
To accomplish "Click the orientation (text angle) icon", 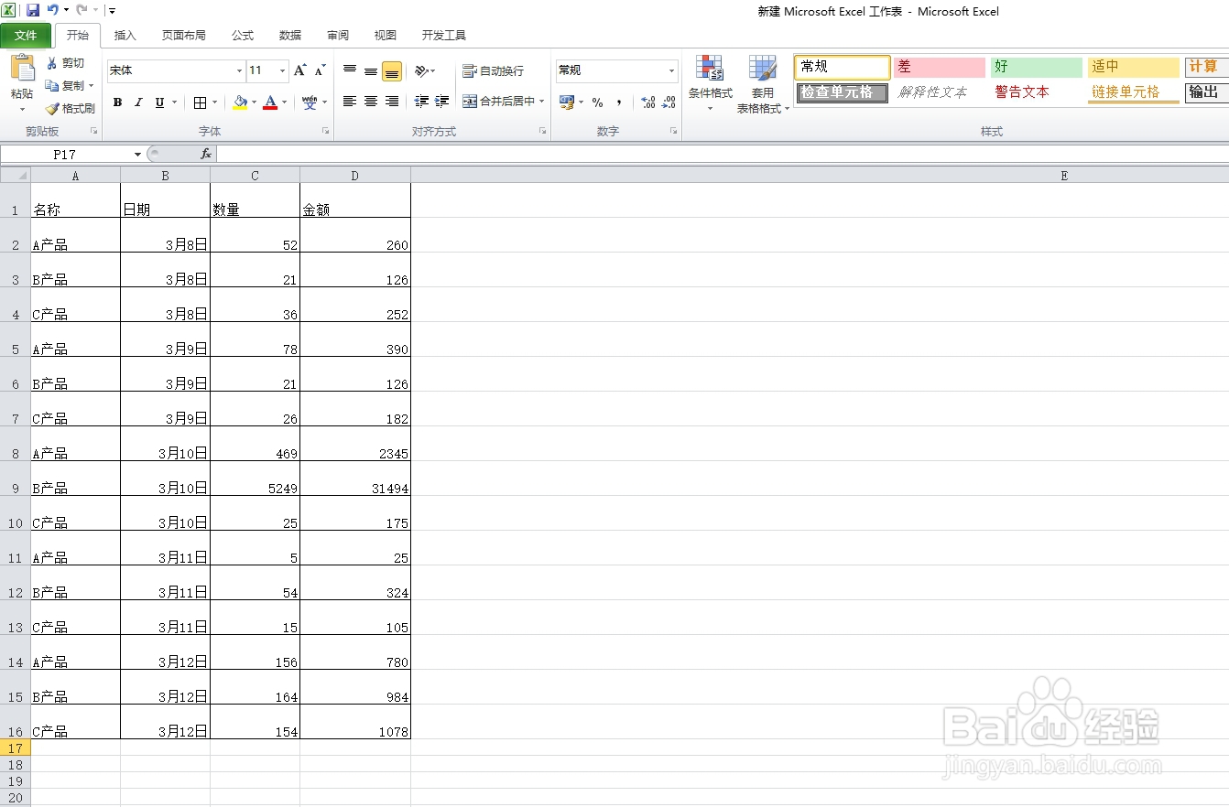I will [x=421, y=70].
